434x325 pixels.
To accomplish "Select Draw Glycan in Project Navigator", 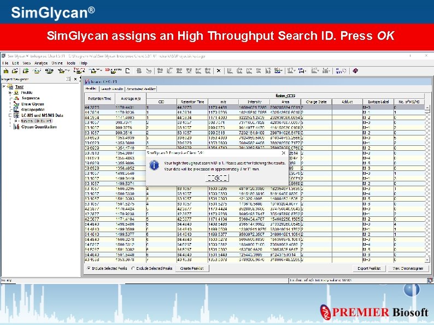I will (x=33, y=104).
